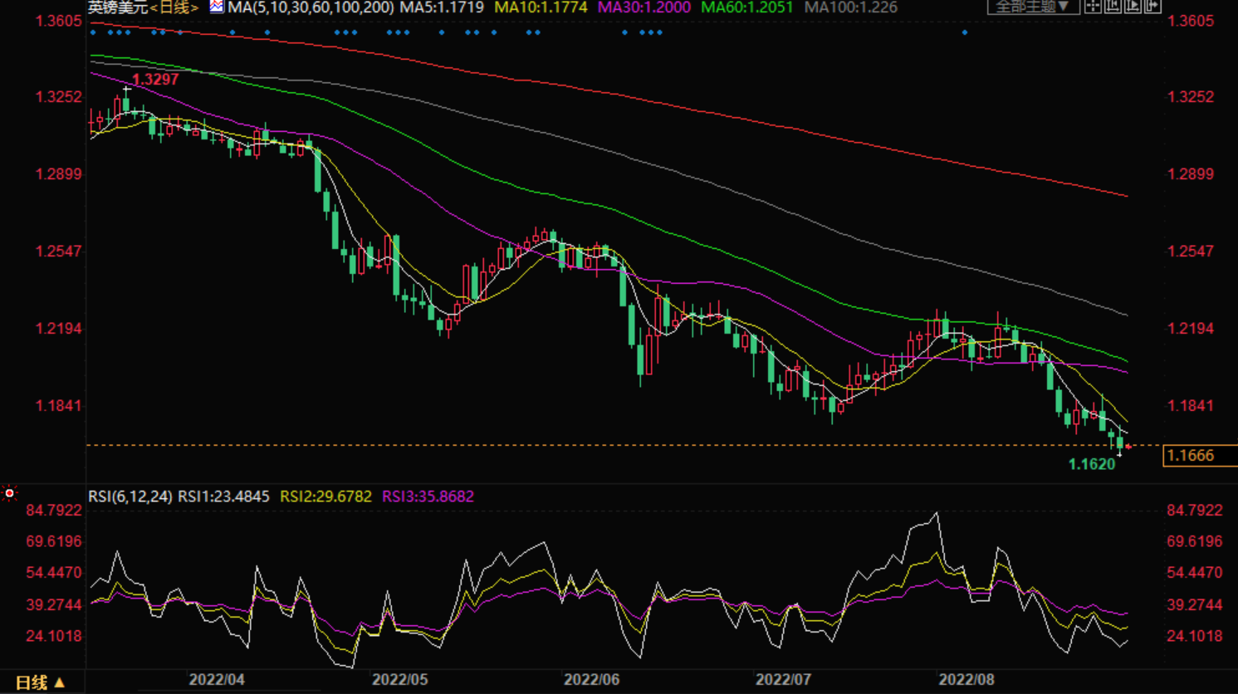Viewport: 1238px width, 694px height.
Task: Click the red sun-shaped marker beside RSI panel
Action: click(x=10, y=494)
